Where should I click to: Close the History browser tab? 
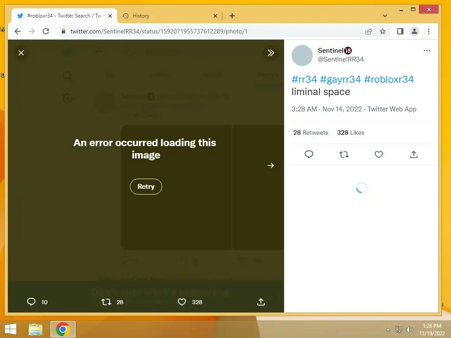(x=215, y=16)
